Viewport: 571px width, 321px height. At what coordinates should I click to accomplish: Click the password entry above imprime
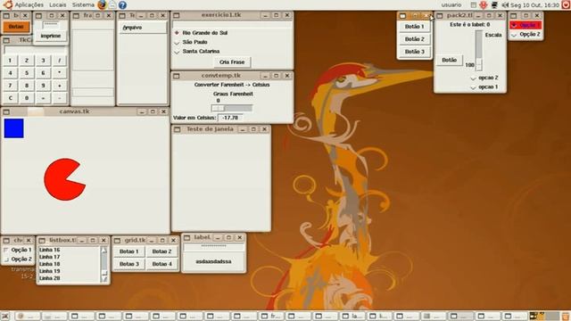[51, 25]
